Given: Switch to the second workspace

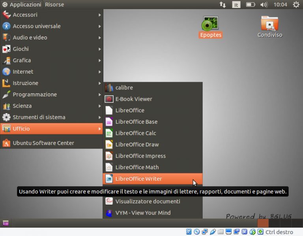Looking at the screenshot, I should pos(274,223).
